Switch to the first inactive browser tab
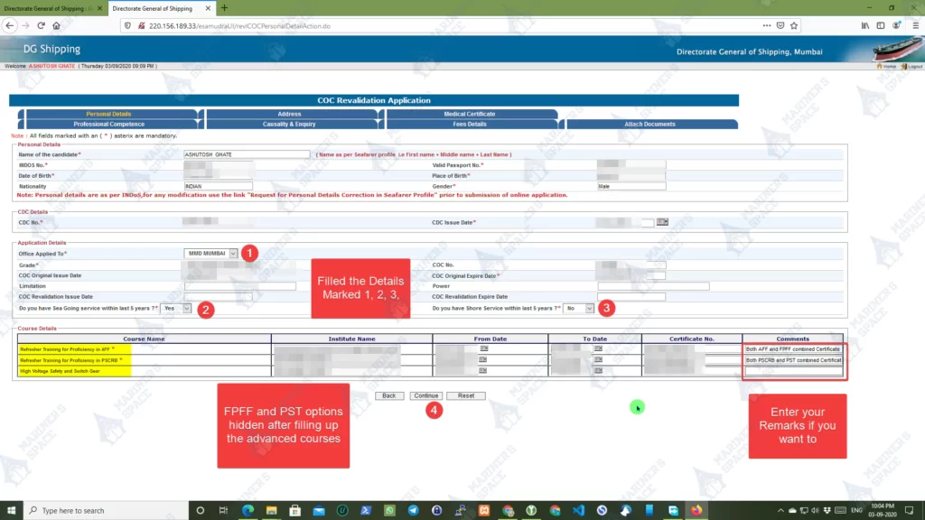925x520 pixels. tap(49, 8)
